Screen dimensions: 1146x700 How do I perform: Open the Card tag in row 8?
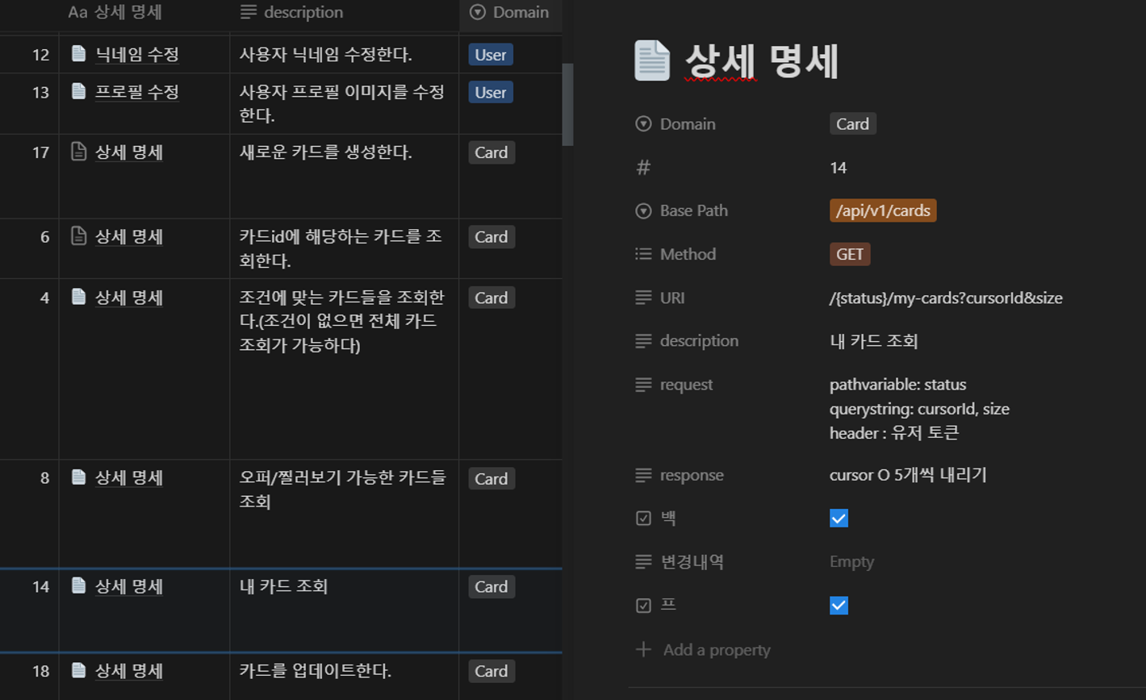pos(491,478)
